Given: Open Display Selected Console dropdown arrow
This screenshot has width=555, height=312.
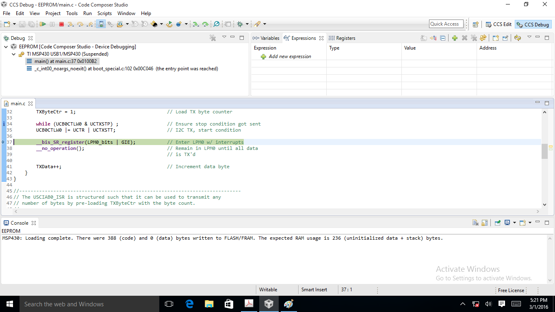Looking at the screenshot, I should coord(514,223).
